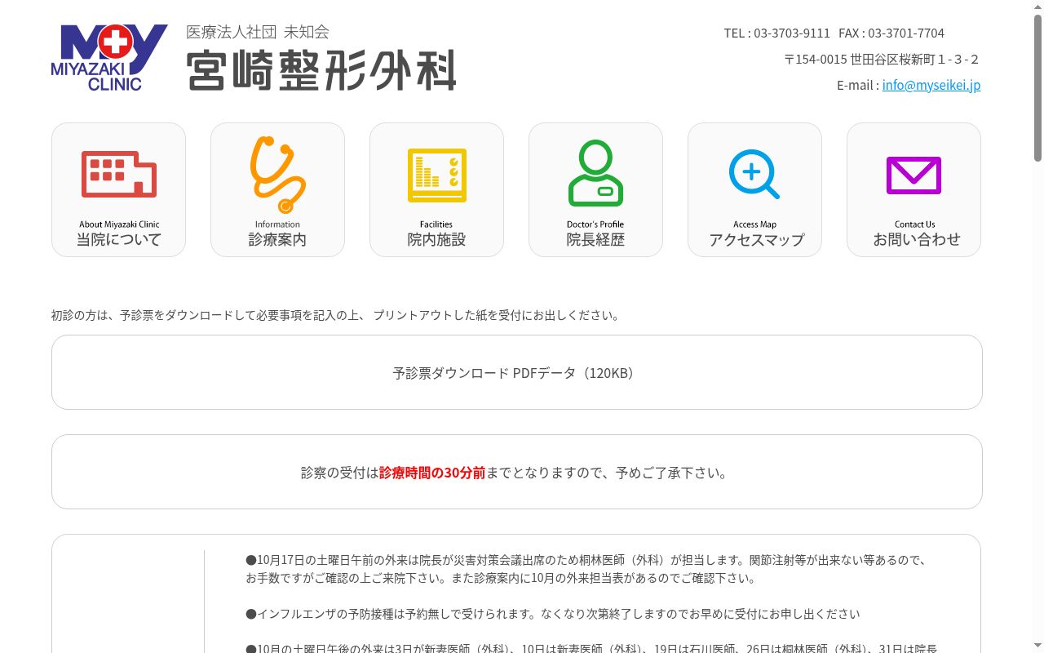This screenshot has width=1044, height=653.
Task: Open the red building icon for 当院について
Action: click(118, 189)
